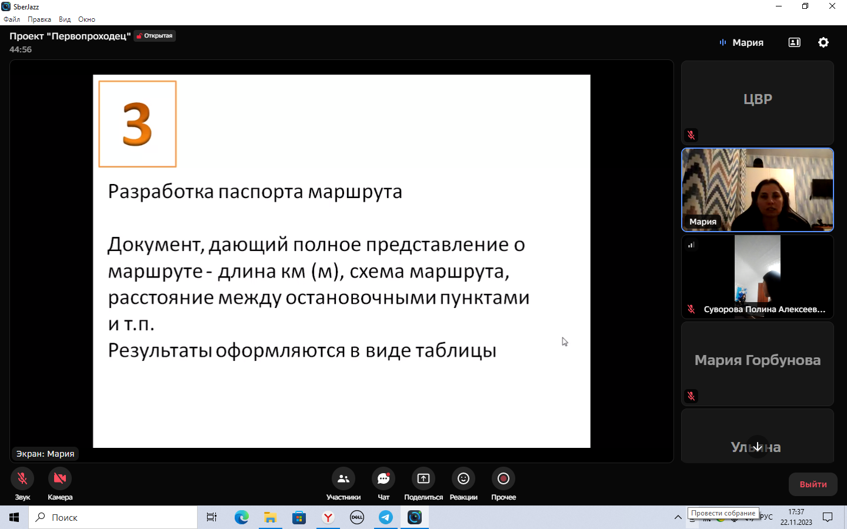Open Yandex Browser from the taskbar
The image size is (847, 529).
[328, 517]
